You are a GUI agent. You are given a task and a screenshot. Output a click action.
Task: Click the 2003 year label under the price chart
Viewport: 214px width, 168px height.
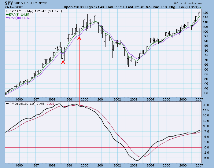(134, 99)
